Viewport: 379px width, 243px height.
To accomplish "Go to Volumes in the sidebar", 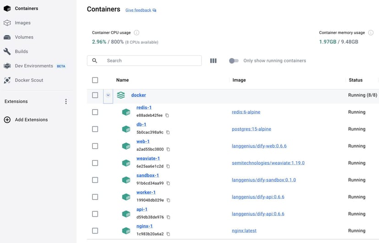I will click(24, 37).
